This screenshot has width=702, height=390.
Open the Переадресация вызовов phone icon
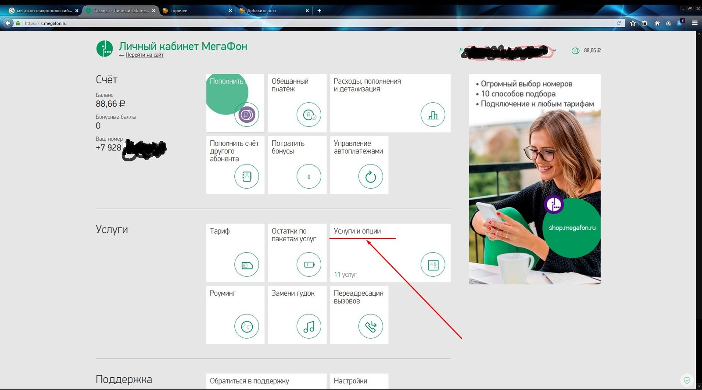(x=371, y=326)
